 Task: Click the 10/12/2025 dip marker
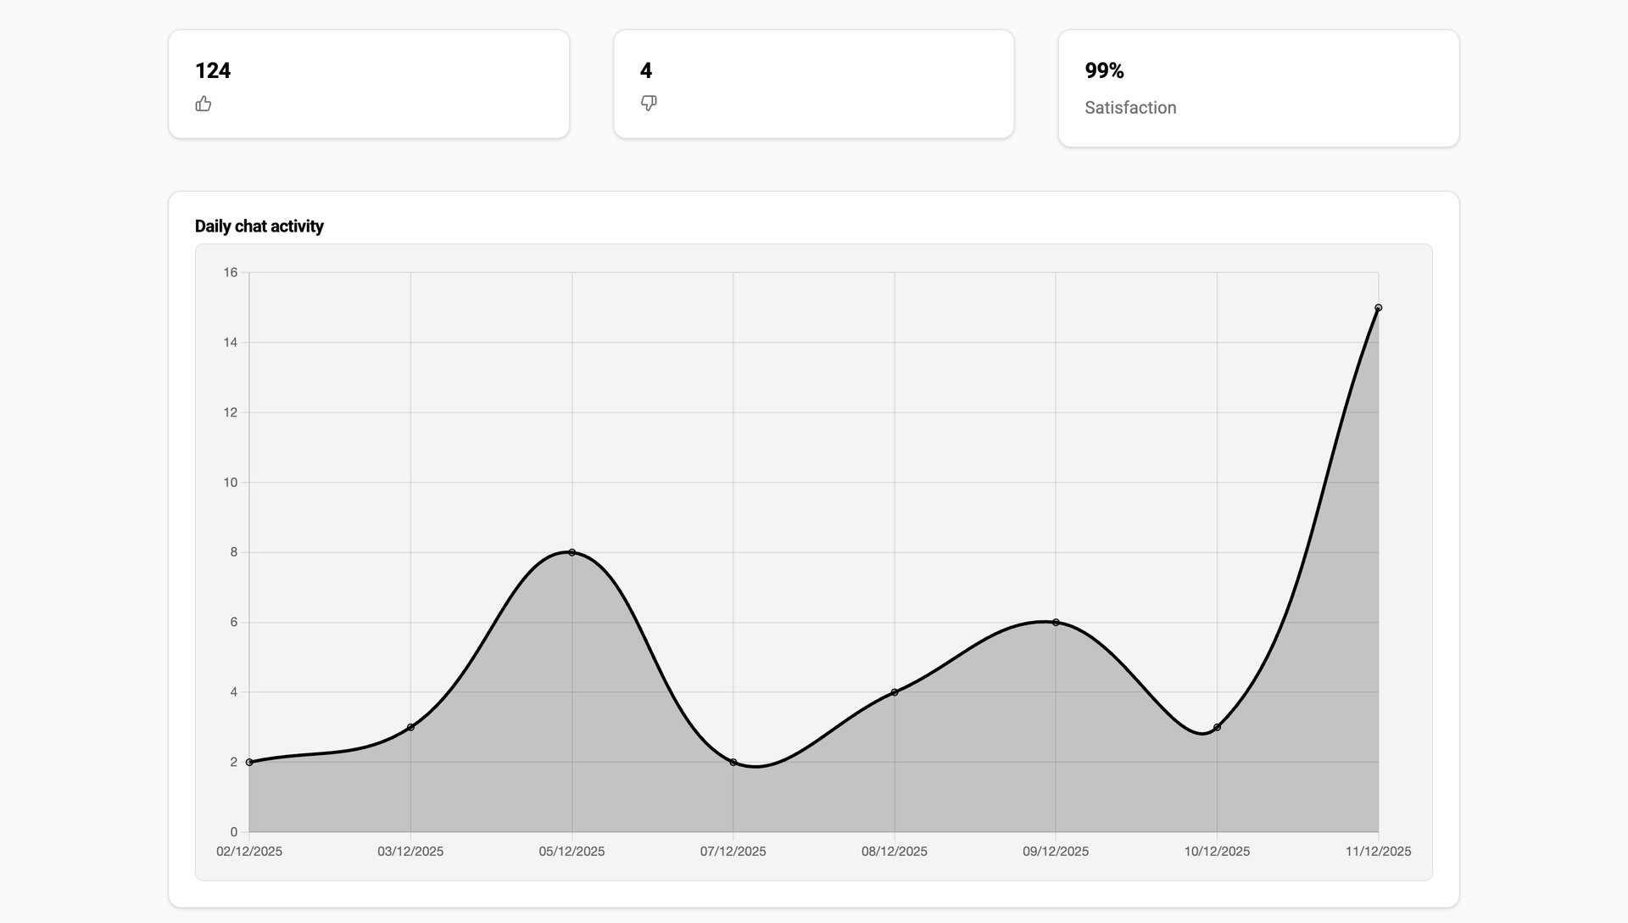point(1217,726)
